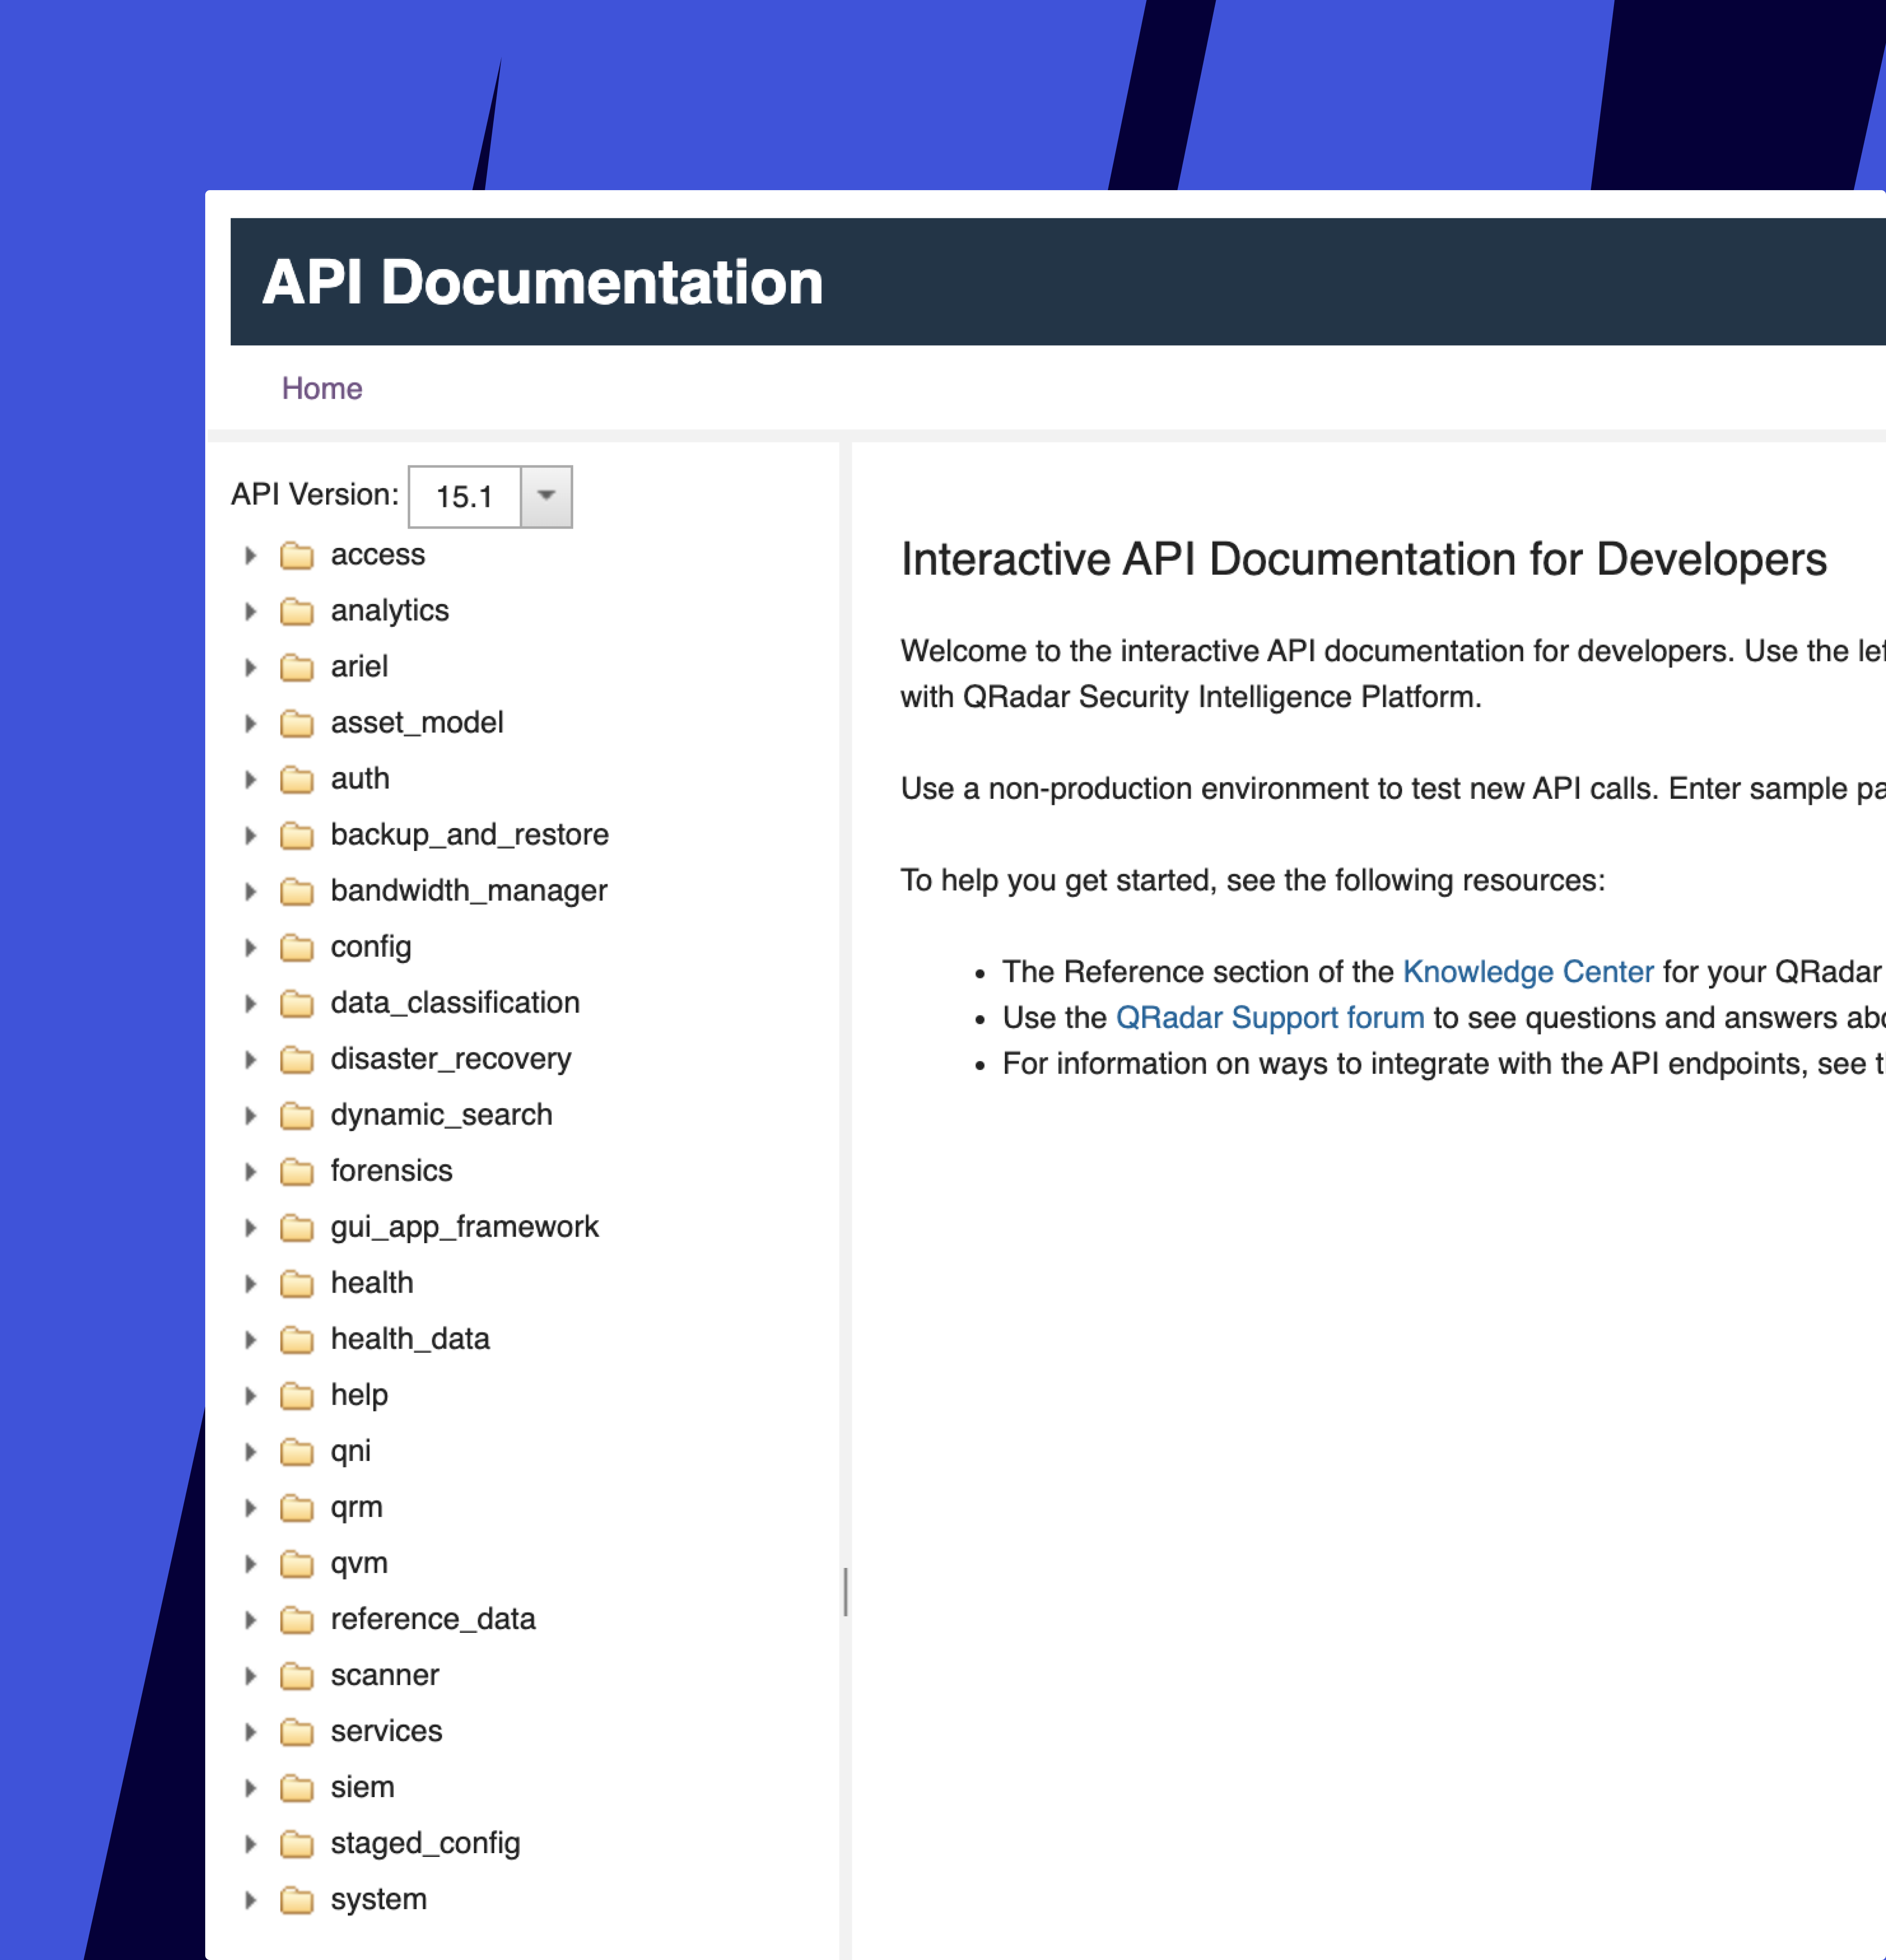The width and height of the screenshot is (1886, 1960).
Task: Open the Knowledge Center link
Action: click(1527, 971)
